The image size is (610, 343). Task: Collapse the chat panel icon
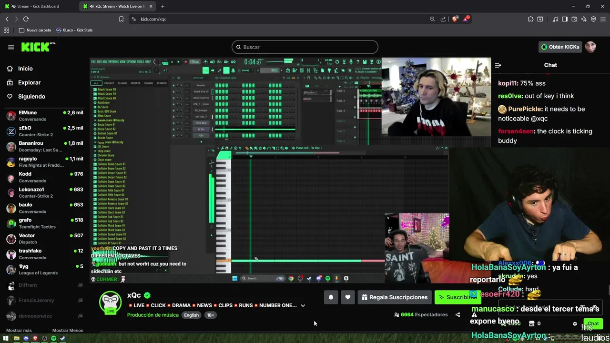pyautogui.click(x=498, y=65)
